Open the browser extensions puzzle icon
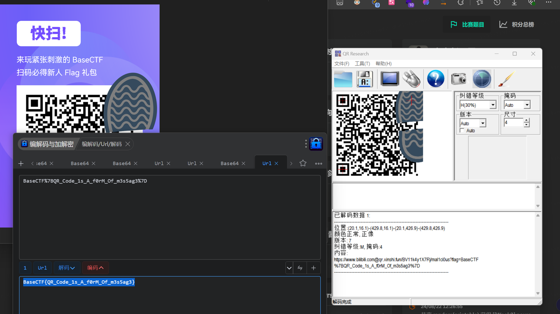Screen dimensions: 560x314 pyautogui.click(x=461, y=3)
